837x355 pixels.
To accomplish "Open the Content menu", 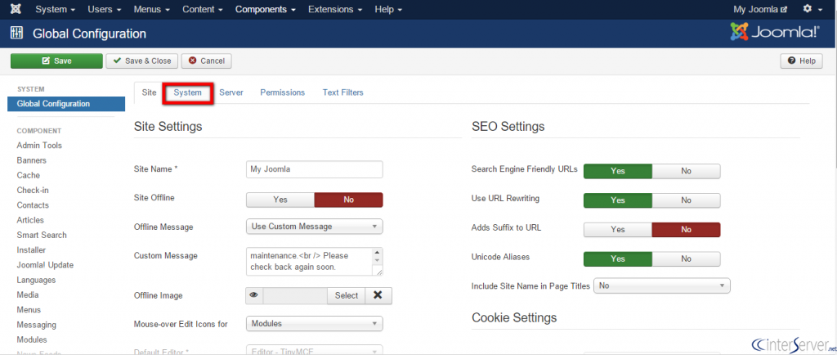I will (x=203, y=9).
